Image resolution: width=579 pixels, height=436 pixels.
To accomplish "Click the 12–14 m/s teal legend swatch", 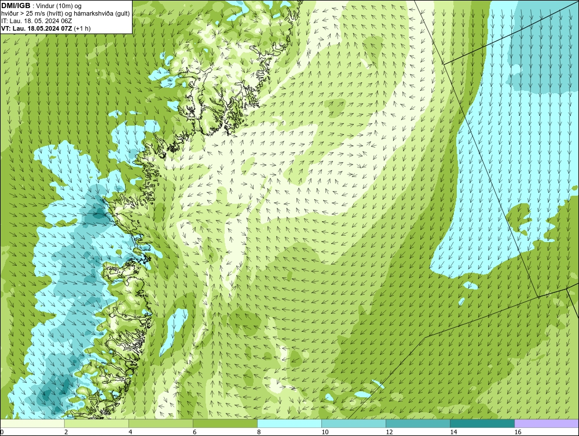I will pyautogui.click(x=417, y=423).
